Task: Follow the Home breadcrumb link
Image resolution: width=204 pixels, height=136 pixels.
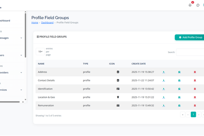Action: tap(35, 22)
